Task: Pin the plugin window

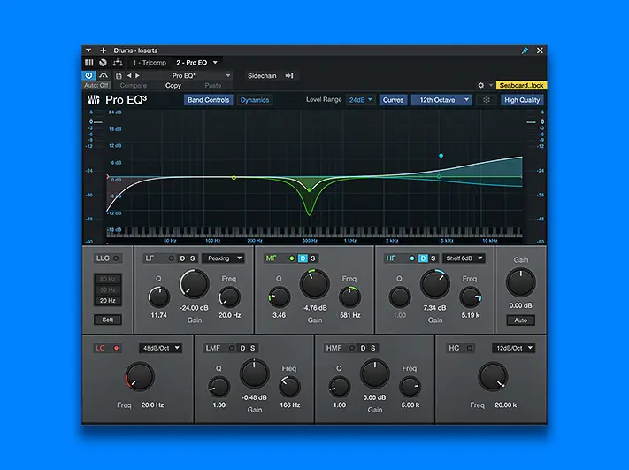Action: 525,50
